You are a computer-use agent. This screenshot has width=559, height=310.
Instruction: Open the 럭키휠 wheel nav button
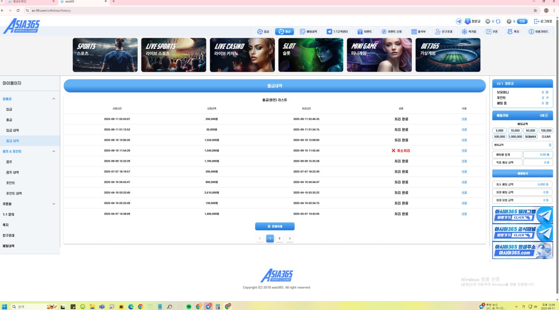[469, 31]
